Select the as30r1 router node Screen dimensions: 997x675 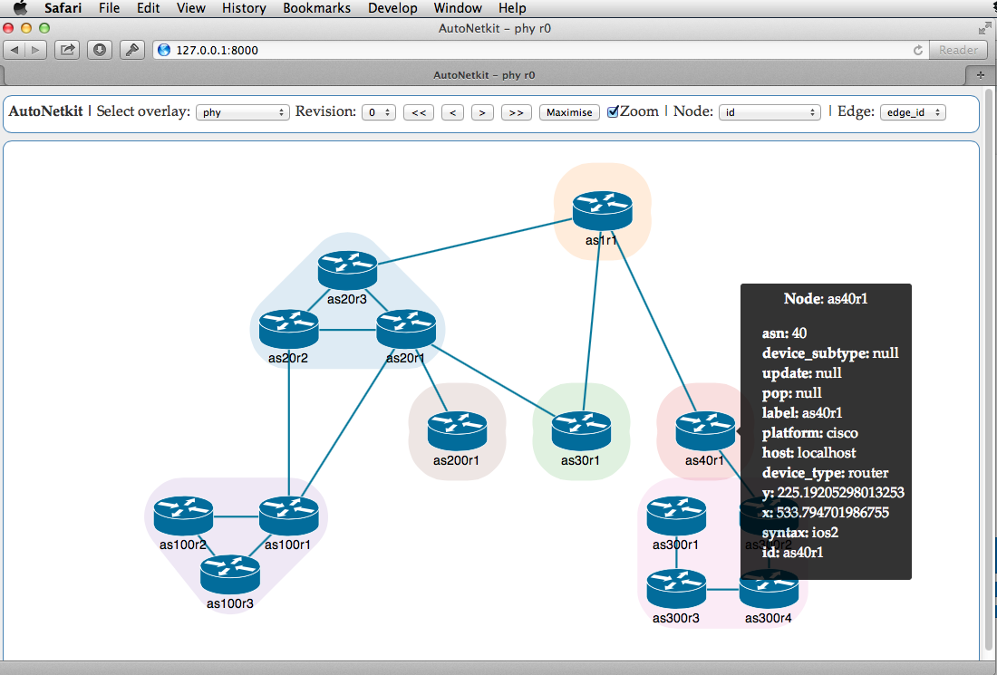pos(581,431)
